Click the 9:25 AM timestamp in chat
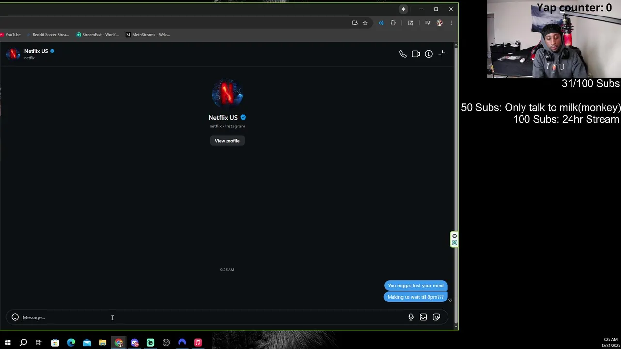This screenshot has width=621, height=349. pos(227,270)
